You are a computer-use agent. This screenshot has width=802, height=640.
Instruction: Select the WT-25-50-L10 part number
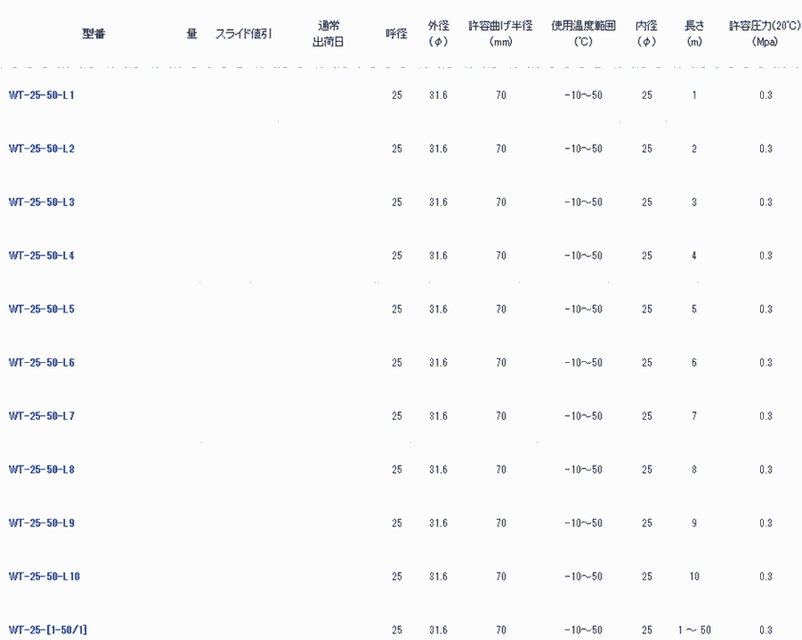tap(45, 577)
